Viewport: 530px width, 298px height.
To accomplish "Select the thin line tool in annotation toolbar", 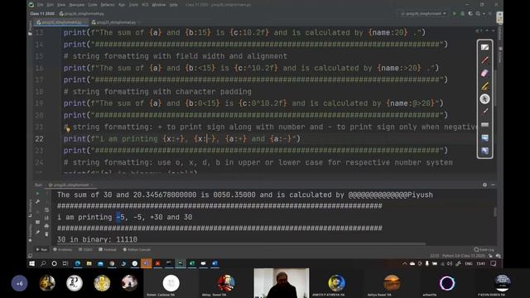I will point(484,111).
